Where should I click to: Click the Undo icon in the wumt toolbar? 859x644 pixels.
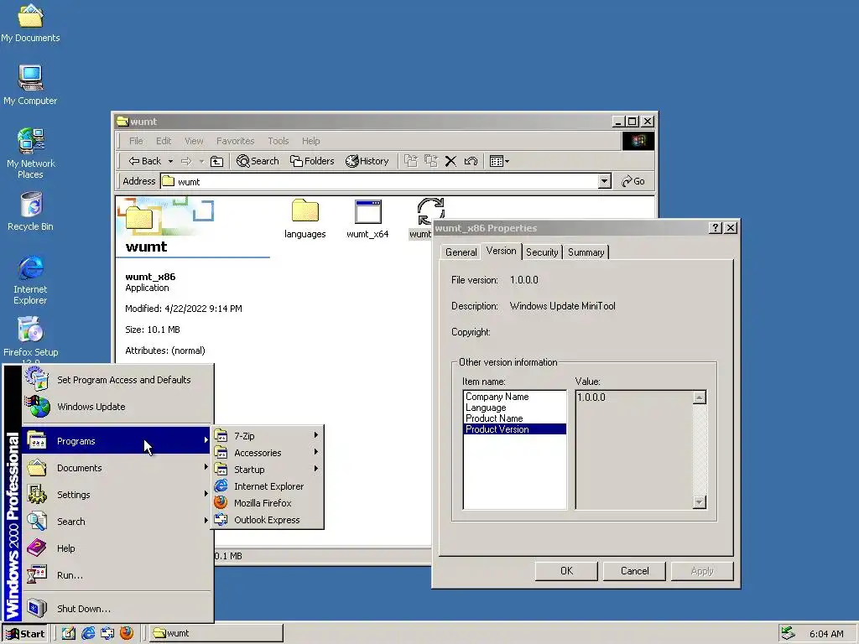pyautogui.click(x=471, y=161)
